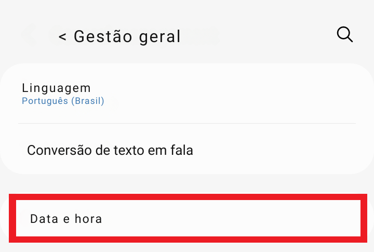Search settings with the magnifying glass
Image resolution: width=374 pixels, height=252 pixels.
click(345, 35)
